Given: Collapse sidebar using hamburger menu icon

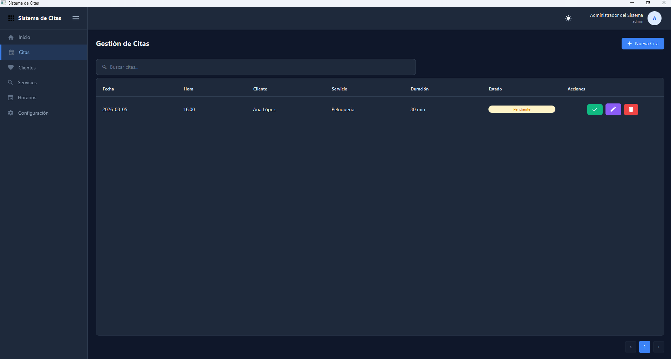Looking at the screenshot, I should point(76,18).
